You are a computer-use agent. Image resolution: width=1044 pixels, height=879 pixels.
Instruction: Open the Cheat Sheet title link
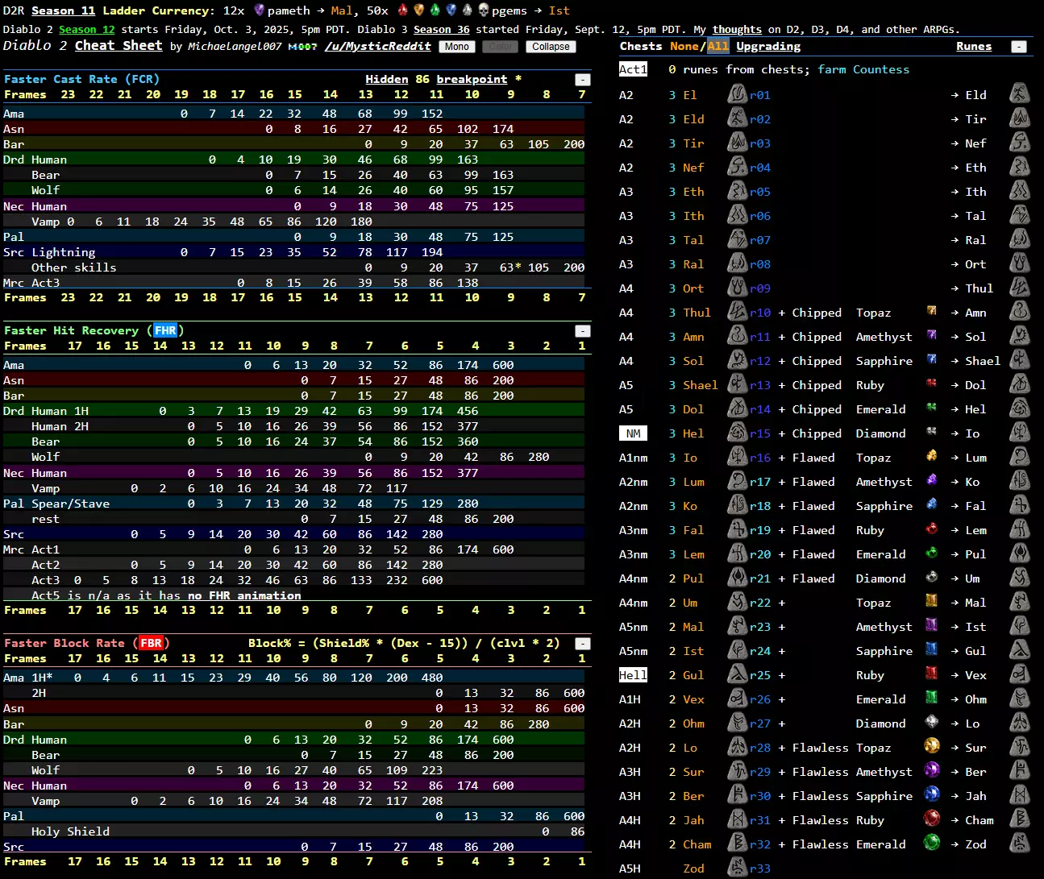pyautogui.click(x=119, y=45)
